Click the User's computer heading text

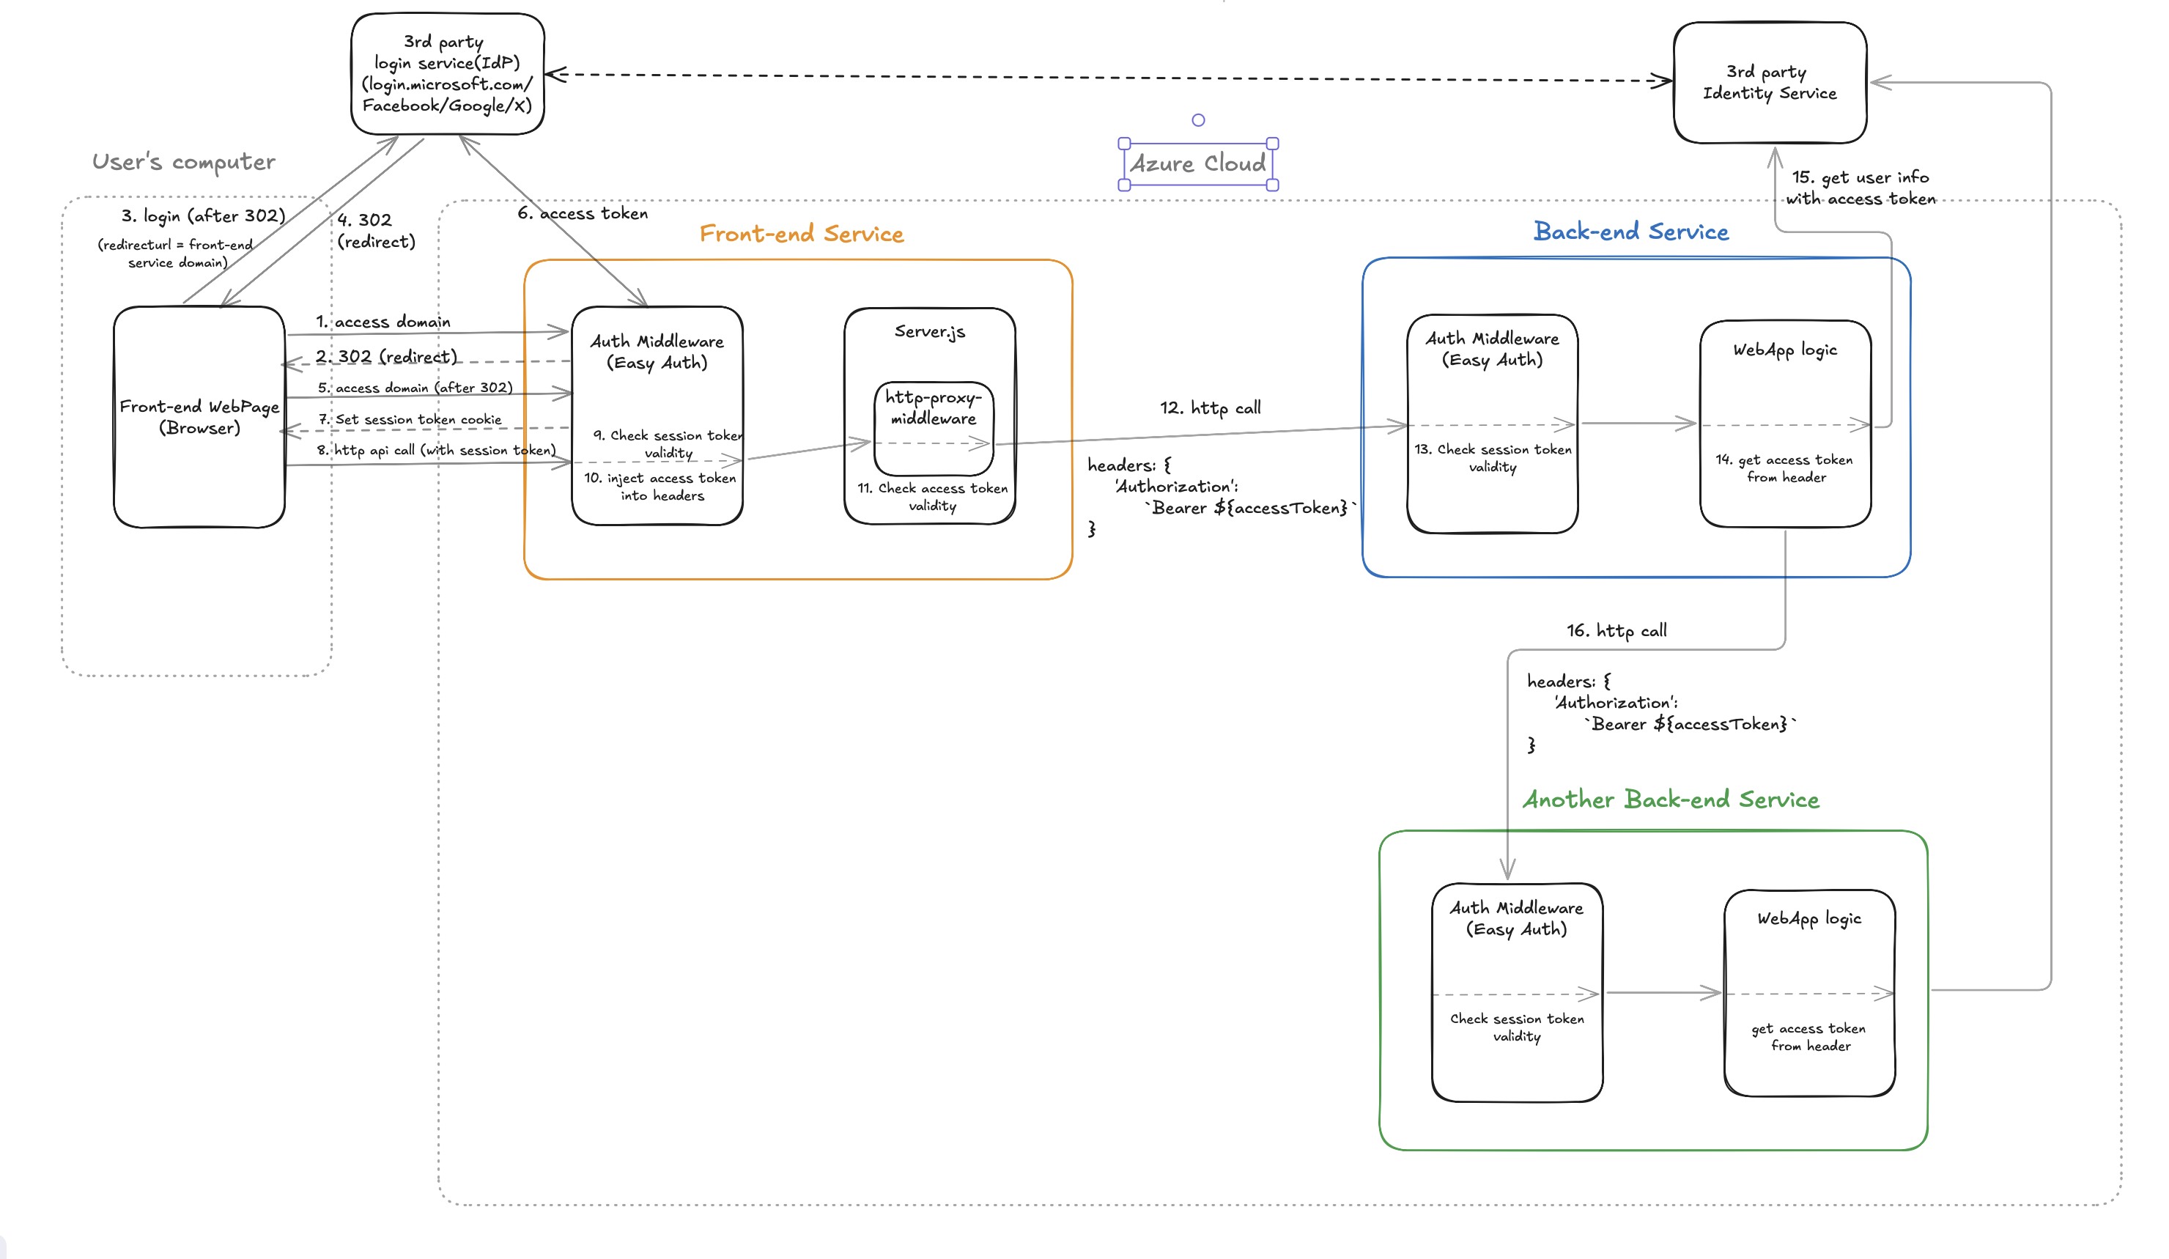coord(183,162)
